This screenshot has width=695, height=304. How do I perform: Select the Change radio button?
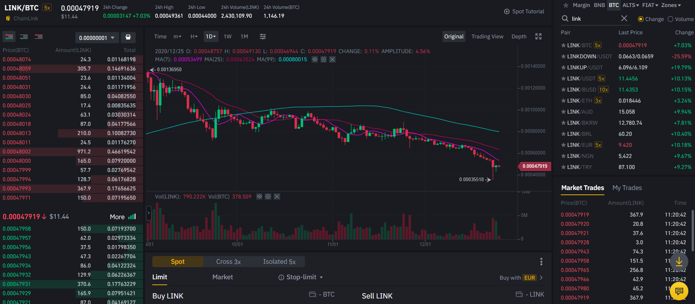pos(641,19)
